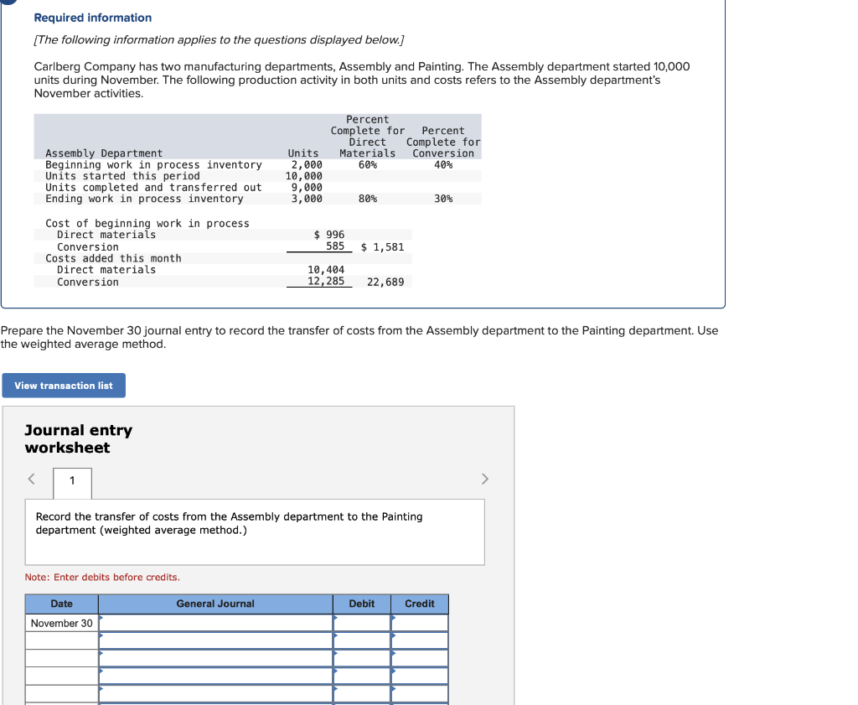Open the View transaction list button

64,386
